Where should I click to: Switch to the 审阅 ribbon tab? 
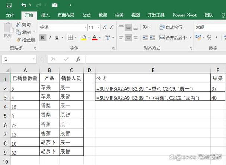(x=119, y=15)
